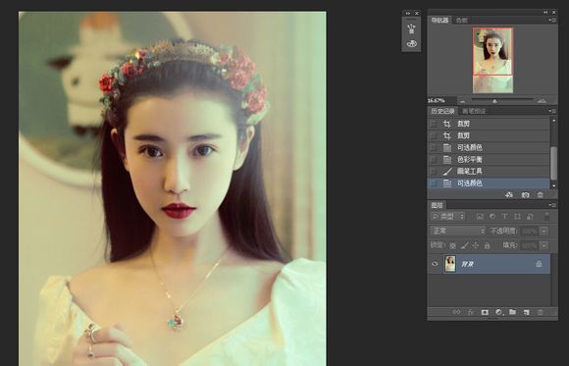Select the highlighted 可选颜色 history state

[x=490, y=183]
